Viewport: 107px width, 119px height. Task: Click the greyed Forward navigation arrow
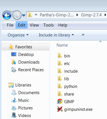[17, 15]
